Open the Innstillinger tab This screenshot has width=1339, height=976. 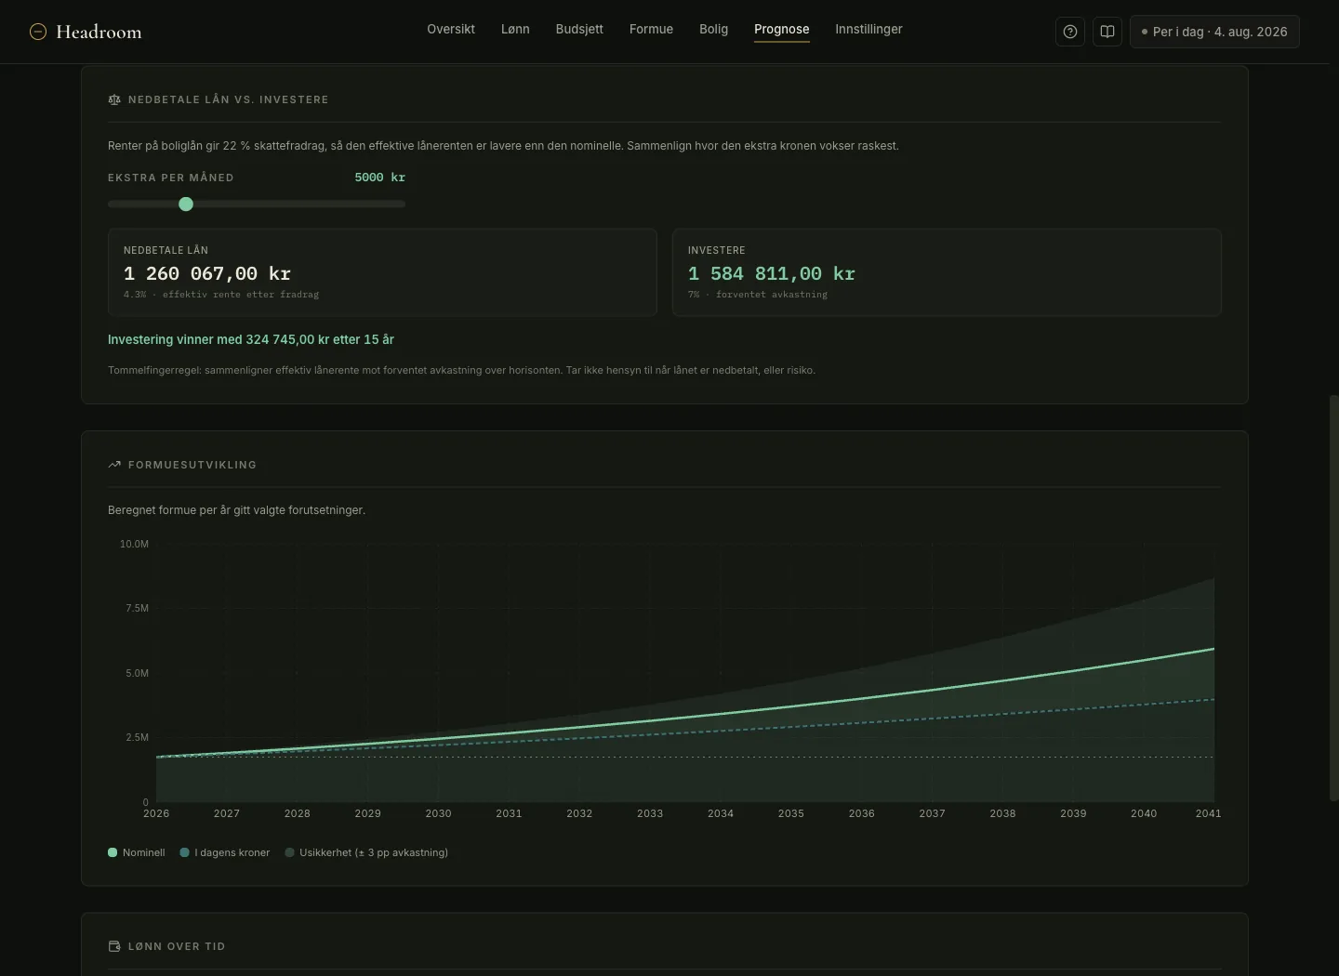pyautogui.click(x=868, y=29)
